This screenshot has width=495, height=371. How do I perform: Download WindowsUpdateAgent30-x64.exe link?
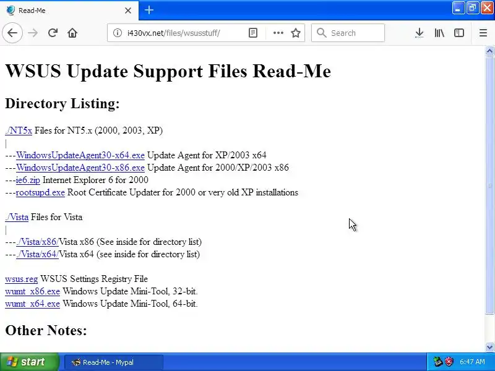pyautogui.click(x=80, y=155)
